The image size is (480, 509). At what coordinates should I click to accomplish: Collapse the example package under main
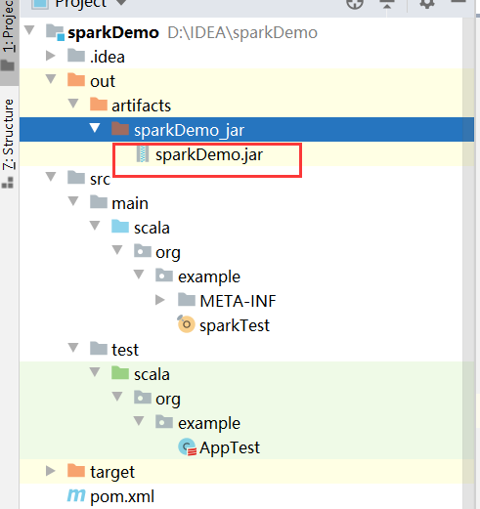tap(139, 275)
